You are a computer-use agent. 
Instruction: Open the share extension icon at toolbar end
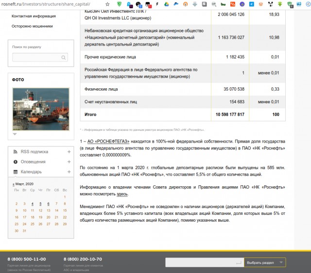click(x=309, y=4)
